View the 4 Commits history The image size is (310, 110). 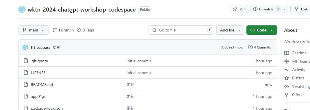click(260, 47)
